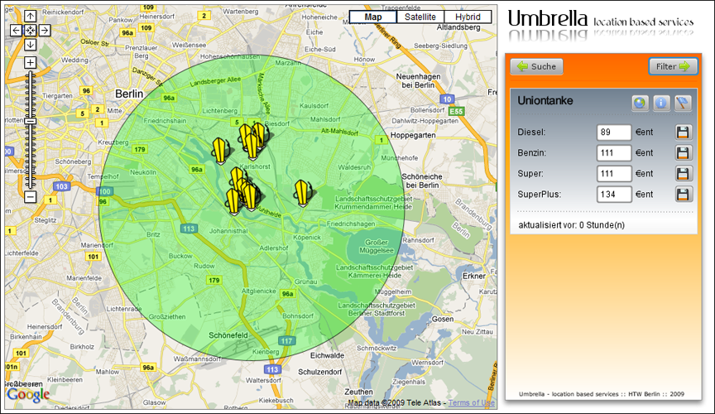This screenshot has width=715, height=414.
Task: Focus the Benzin price field
Action: (x=614, y=153)
